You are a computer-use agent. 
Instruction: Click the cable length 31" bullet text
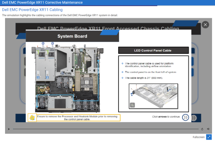144,78
